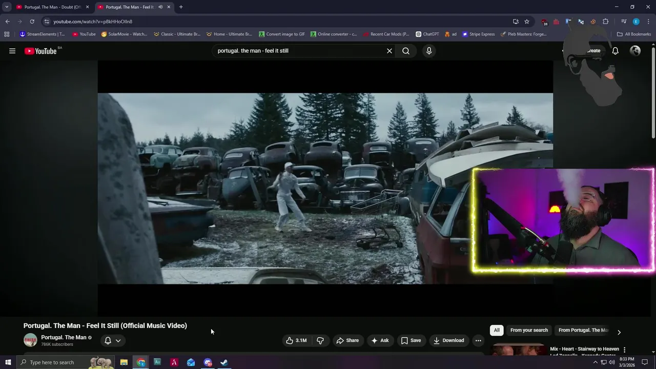This screenshot has width=656, height=369.
Task: Click the Portugal. The Man channel avatar
Action: point(30,340)
